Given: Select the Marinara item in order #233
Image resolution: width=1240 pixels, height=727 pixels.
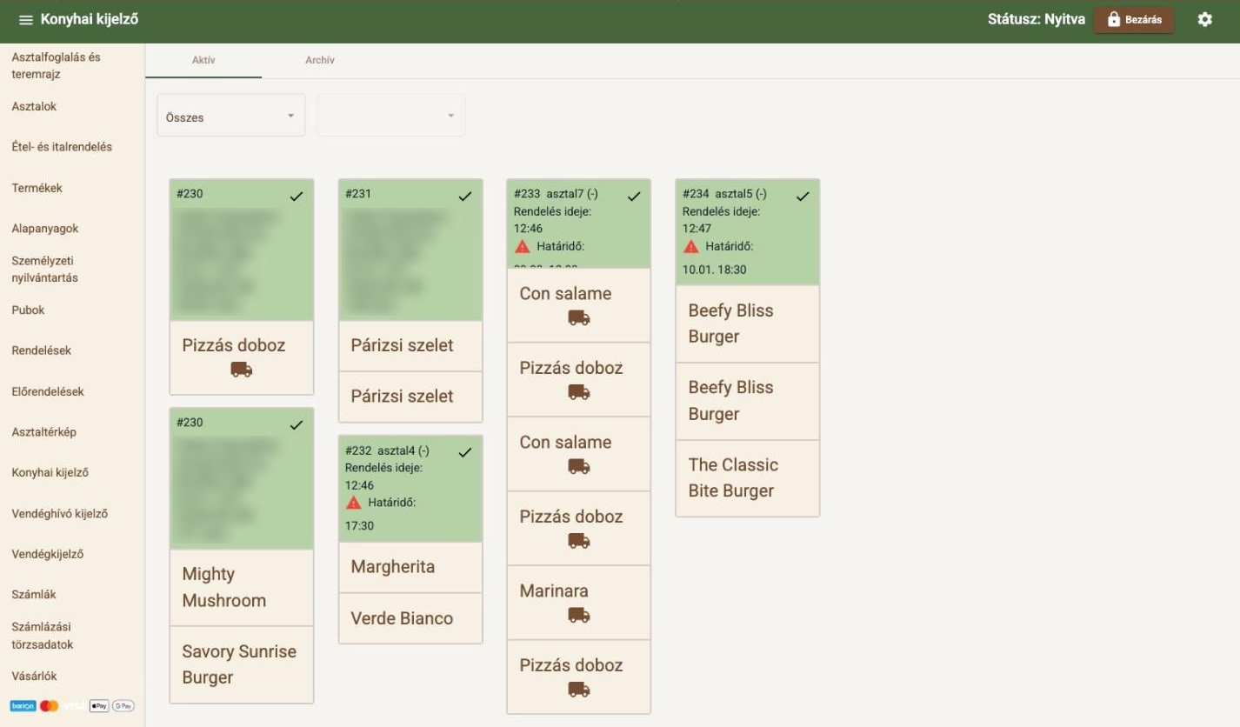Looking at the screenshot, I should click(x=579, y=603).
